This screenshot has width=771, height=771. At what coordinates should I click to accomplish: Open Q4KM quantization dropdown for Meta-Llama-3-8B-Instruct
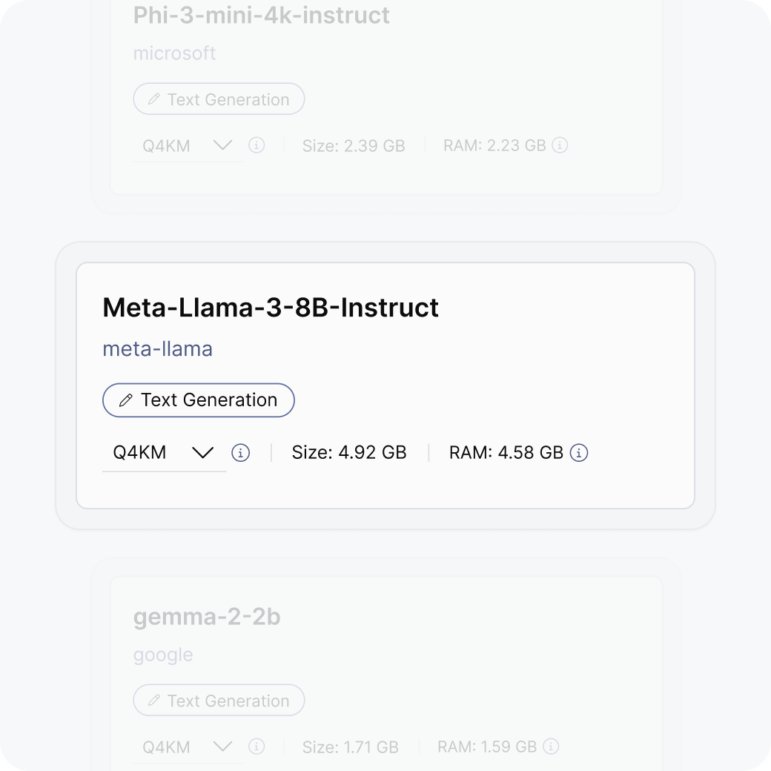coord(164,452)
